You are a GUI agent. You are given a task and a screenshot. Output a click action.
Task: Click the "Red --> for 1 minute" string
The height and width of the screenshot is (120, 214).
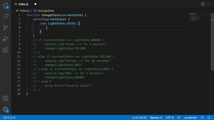[83, 73]
